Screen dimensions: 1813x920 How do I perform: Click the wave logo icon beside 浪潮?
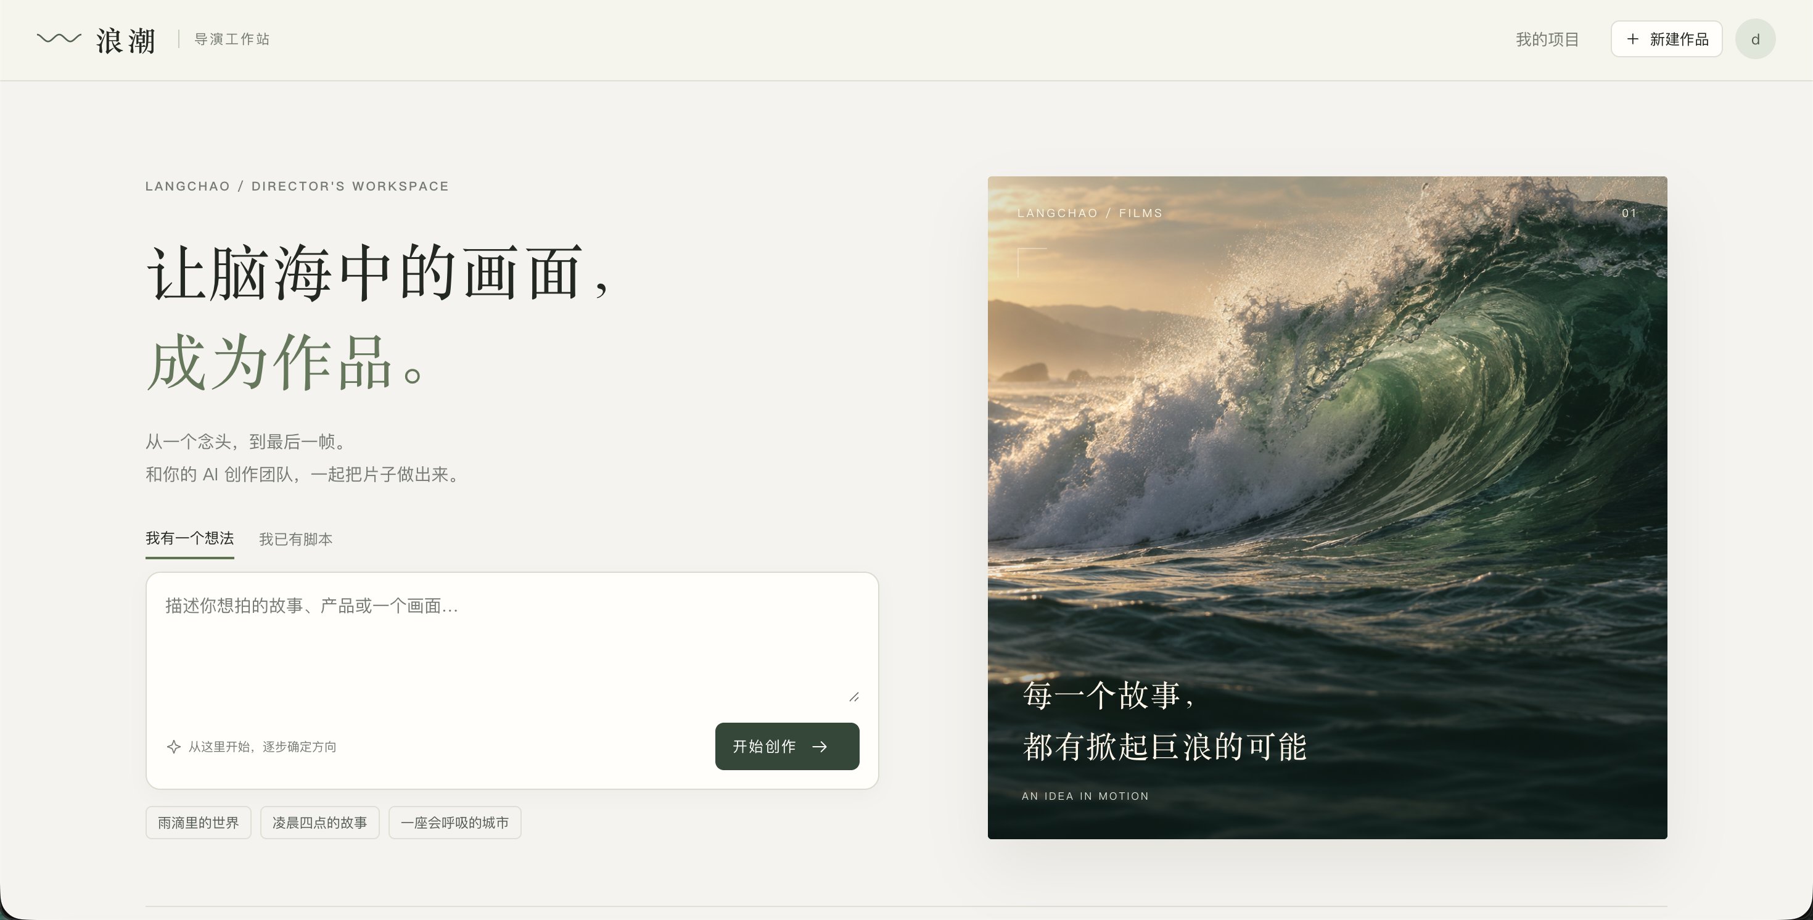tap(59, 39)
